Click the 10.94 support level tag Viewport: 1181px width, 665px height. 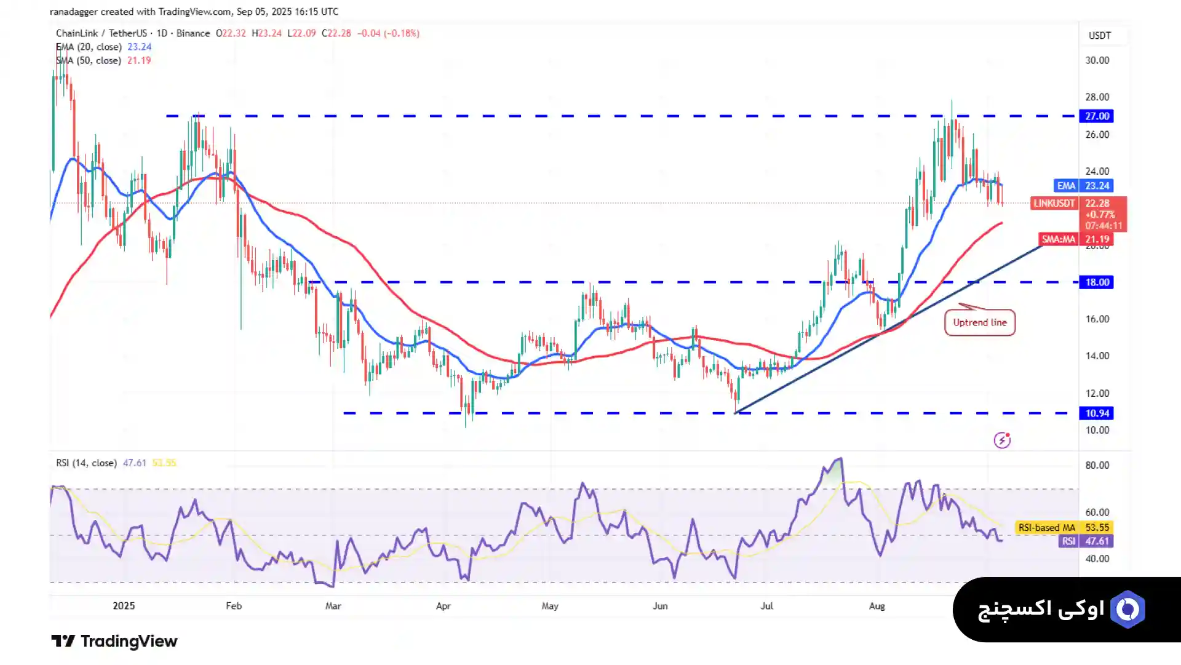tap(1096, 413)
